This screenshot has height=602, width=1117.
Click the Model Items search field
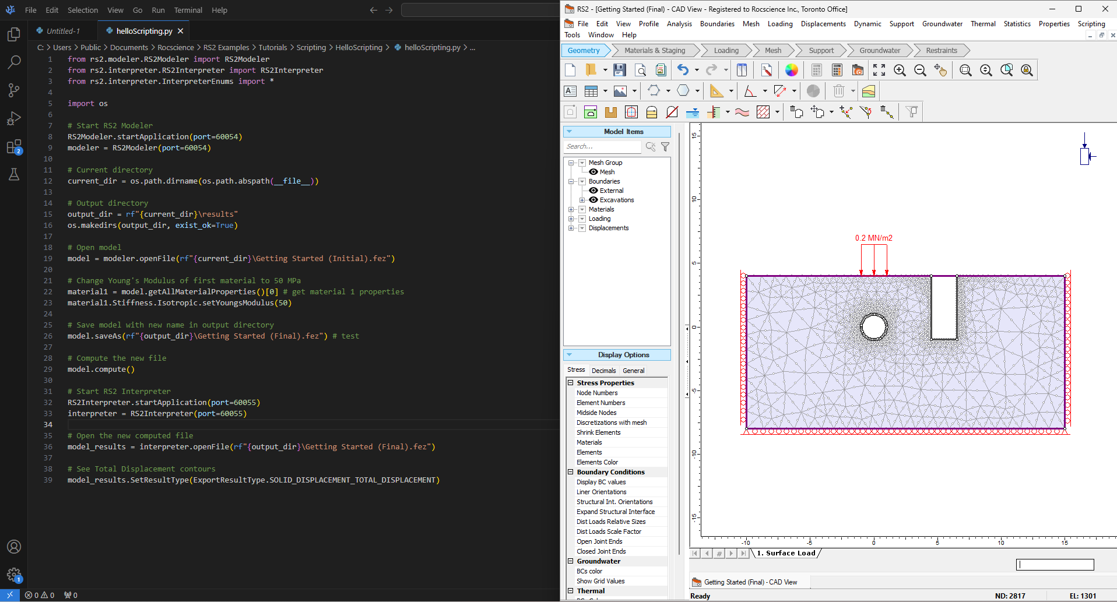tap(602, 147)
